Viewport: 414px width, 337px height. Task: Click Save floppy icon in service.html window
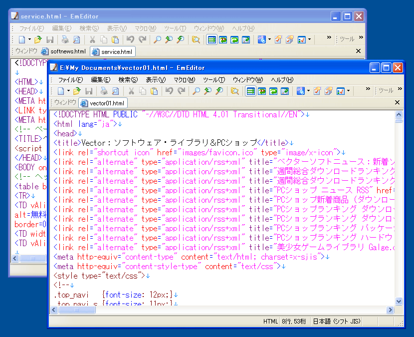coord(50,39)
